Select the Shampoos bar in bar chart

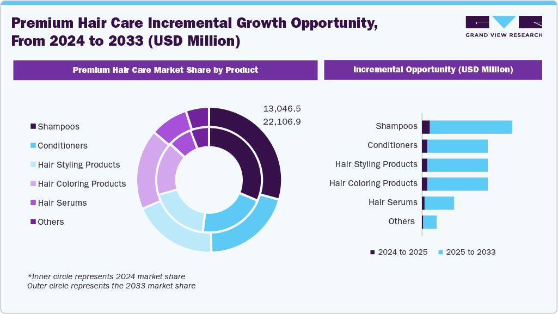pos(468,126)
